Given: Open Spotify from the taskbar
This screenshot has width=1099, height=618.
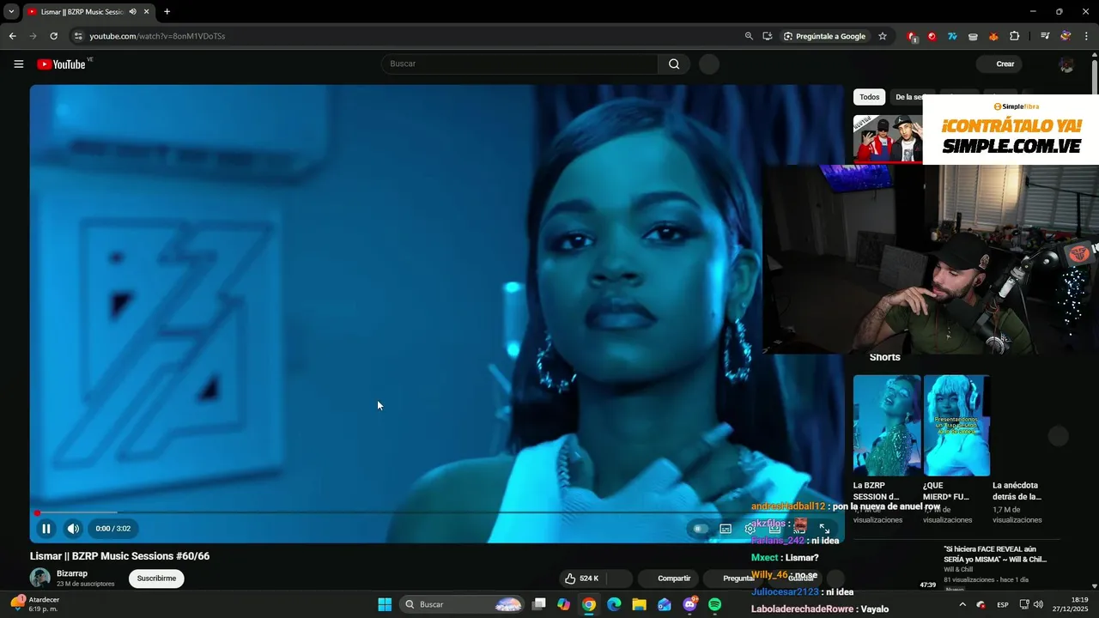Looking at the screenshot, I should pos(715,604).
